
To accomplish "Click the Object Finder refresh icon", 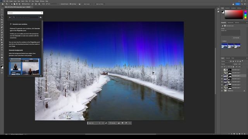I will click(x=33, y=4).
